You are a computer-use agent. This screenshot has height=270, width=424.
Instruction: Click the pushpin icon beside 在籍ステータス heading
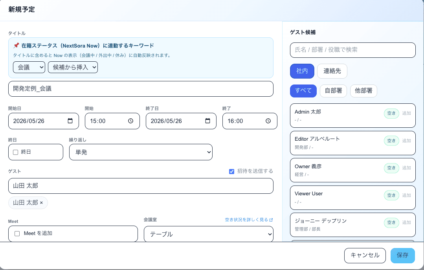[16, 46]
